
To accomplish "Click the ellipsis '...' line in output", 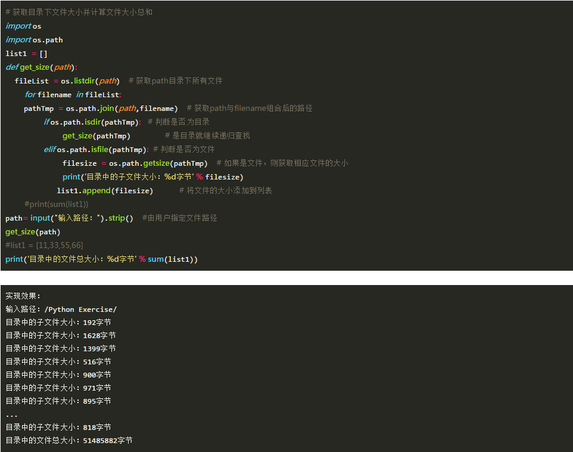I will pos(12,416).
